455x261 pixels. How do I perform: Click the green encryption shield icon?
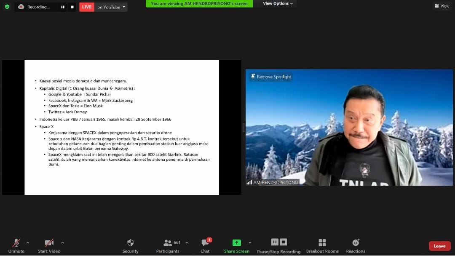[7, 7]
